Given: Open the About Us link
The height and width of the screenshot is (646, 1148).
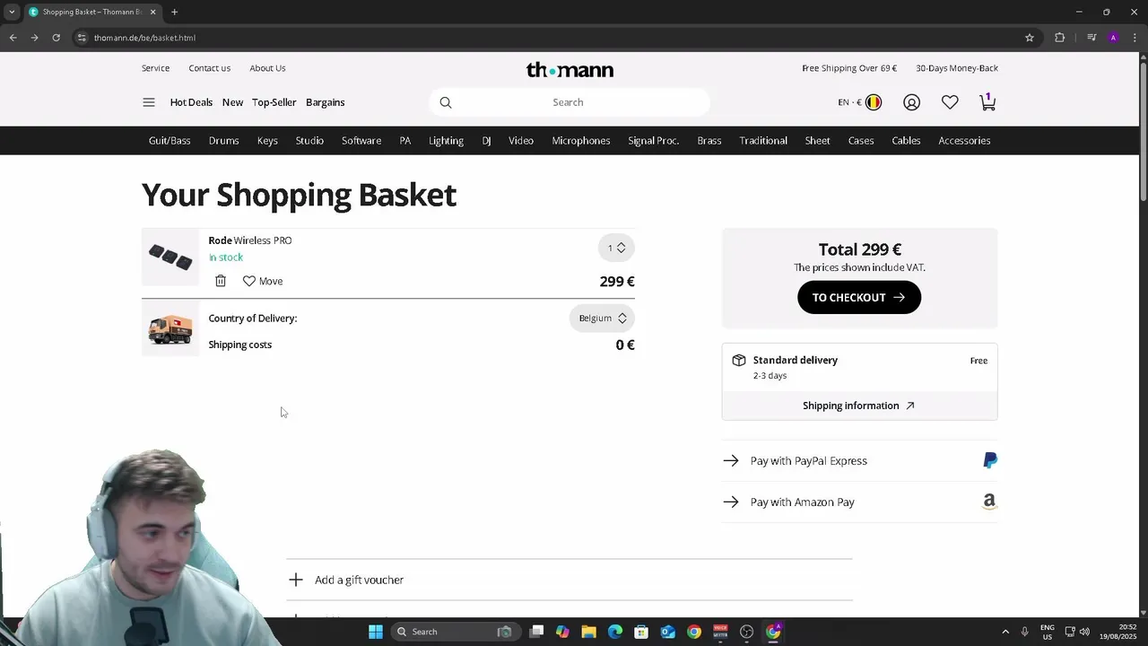Looking at the screenshot, I should pyautogui.click(x=267, y=68).
